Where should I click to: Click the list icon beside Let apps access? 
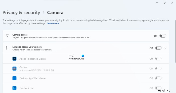[7, 48]
